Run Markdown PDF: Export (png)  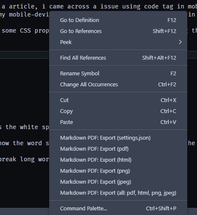[118, 171]
